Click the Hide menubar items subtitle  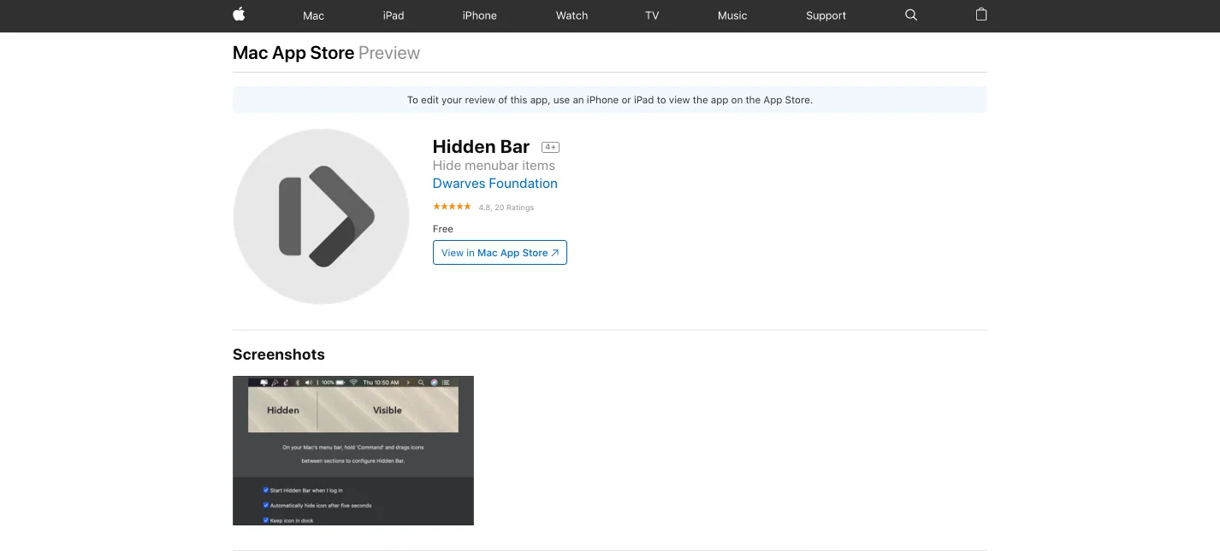click(x=494, y=166)
